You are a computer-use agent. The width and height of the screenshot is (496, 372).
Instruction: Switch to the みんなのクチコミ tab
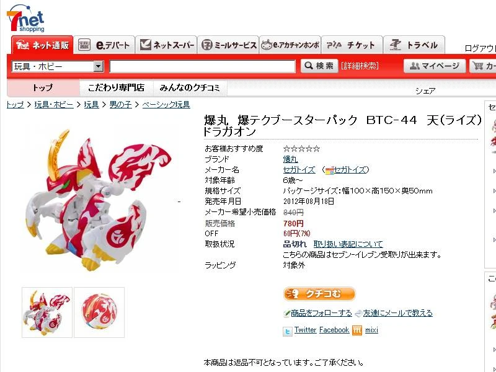pyautogui.click(x=190, y=87)
